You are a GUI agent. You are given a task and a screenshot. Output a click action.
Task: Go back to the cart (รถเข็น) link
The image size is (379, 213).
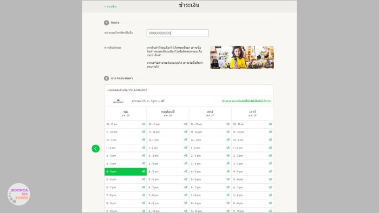pyautogui.click(x=110, y=6)
